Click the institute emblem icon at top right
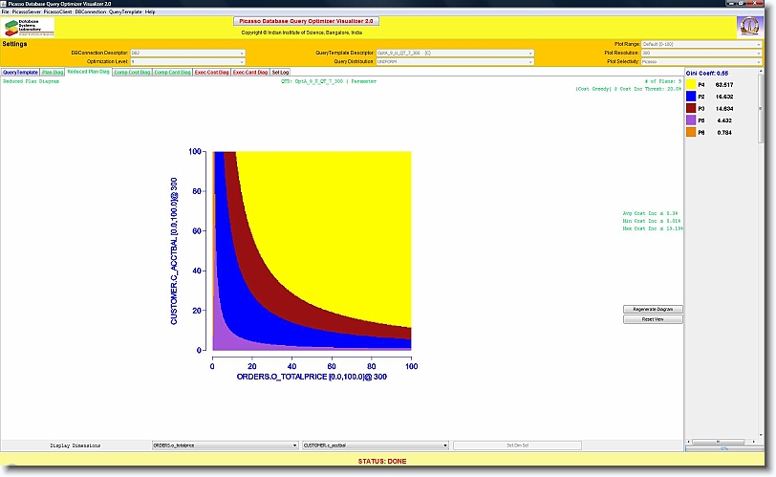 [x=752, y=27]
